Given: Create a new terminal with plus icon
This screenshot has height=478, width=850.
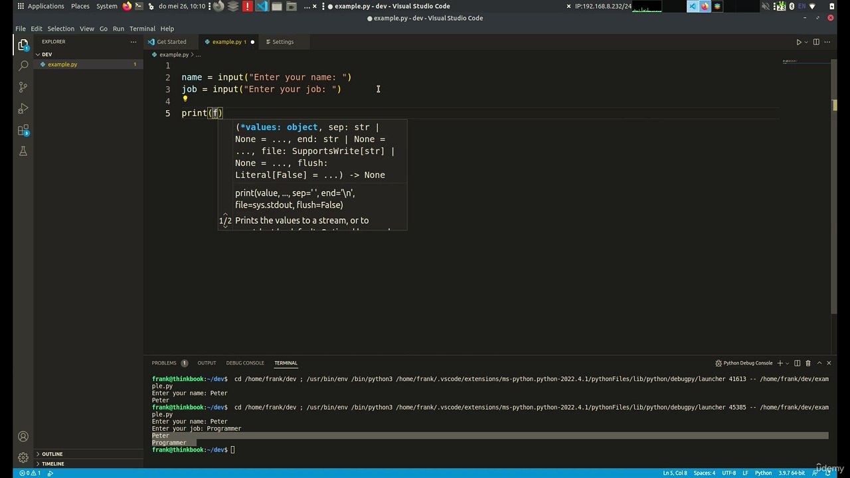Looking at the screenshot, I should (x=780, y=363).
